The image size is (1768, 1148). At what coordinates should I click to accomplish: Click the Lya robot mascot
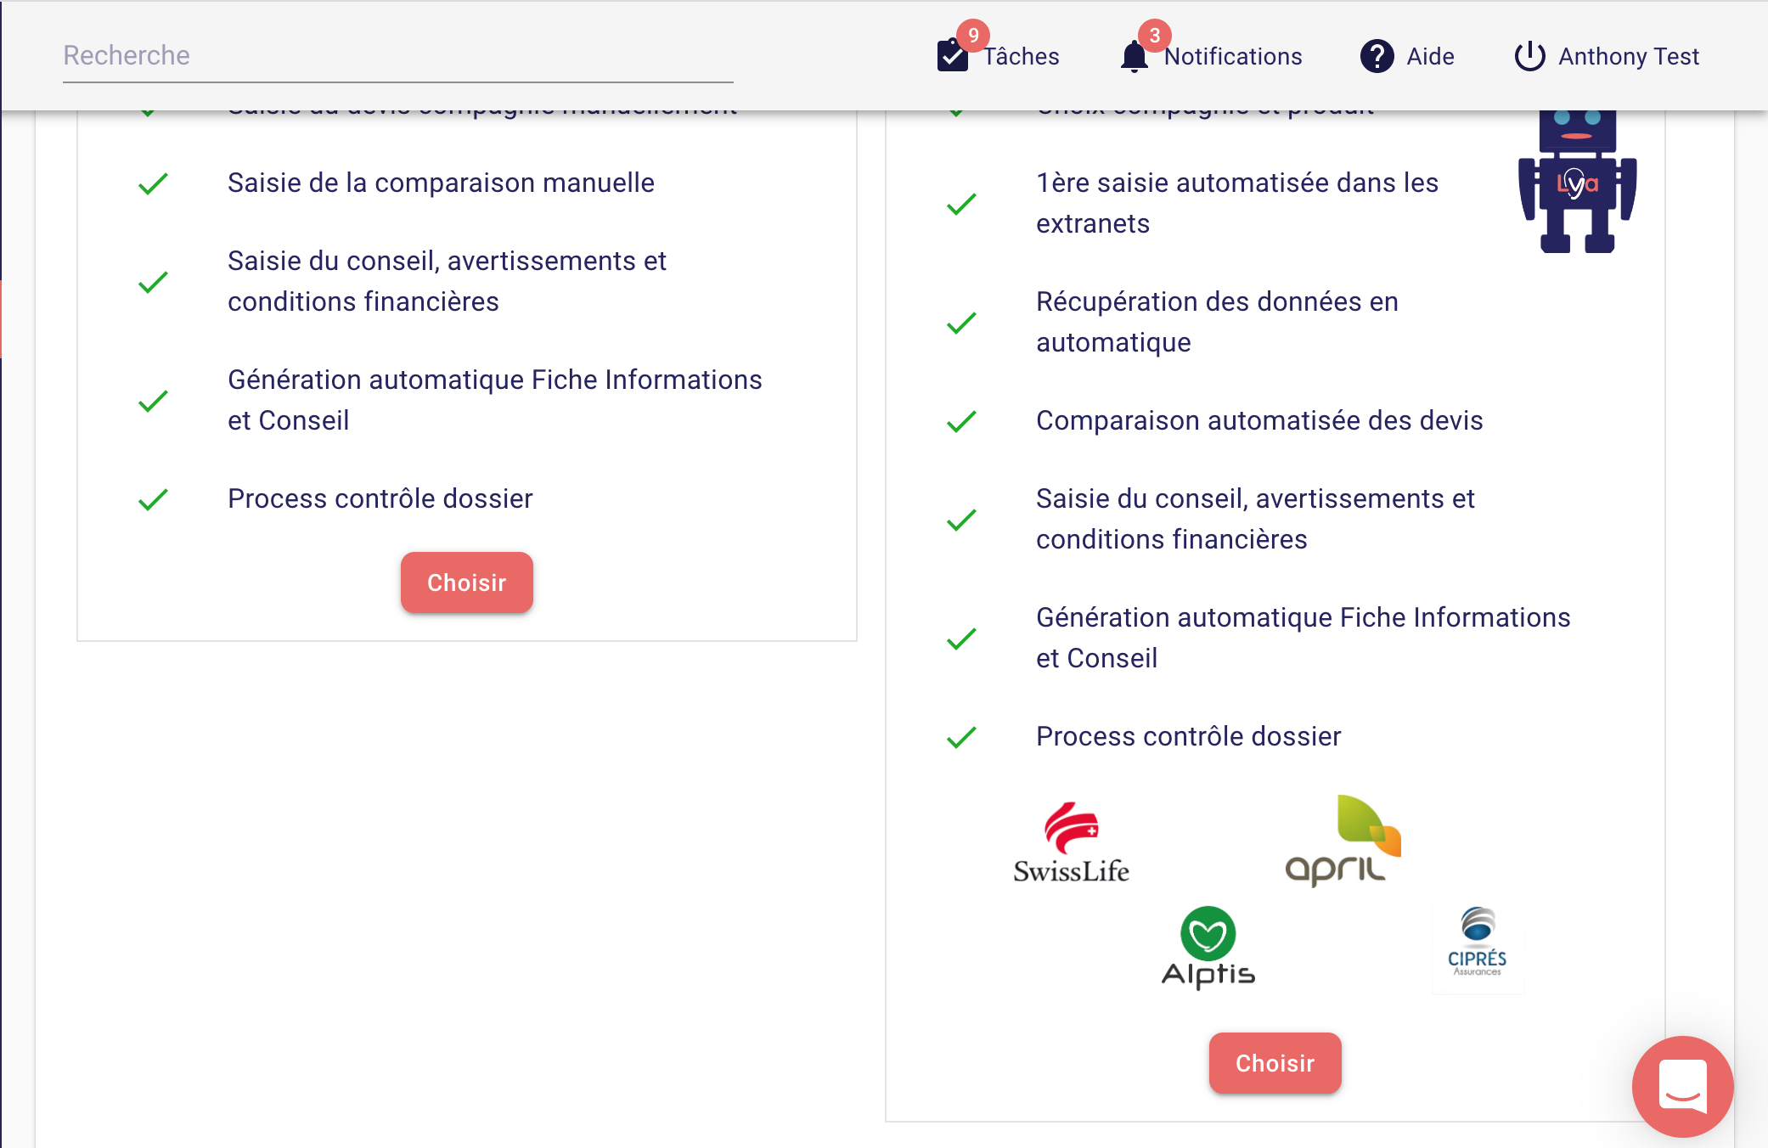pos(1577,181)
